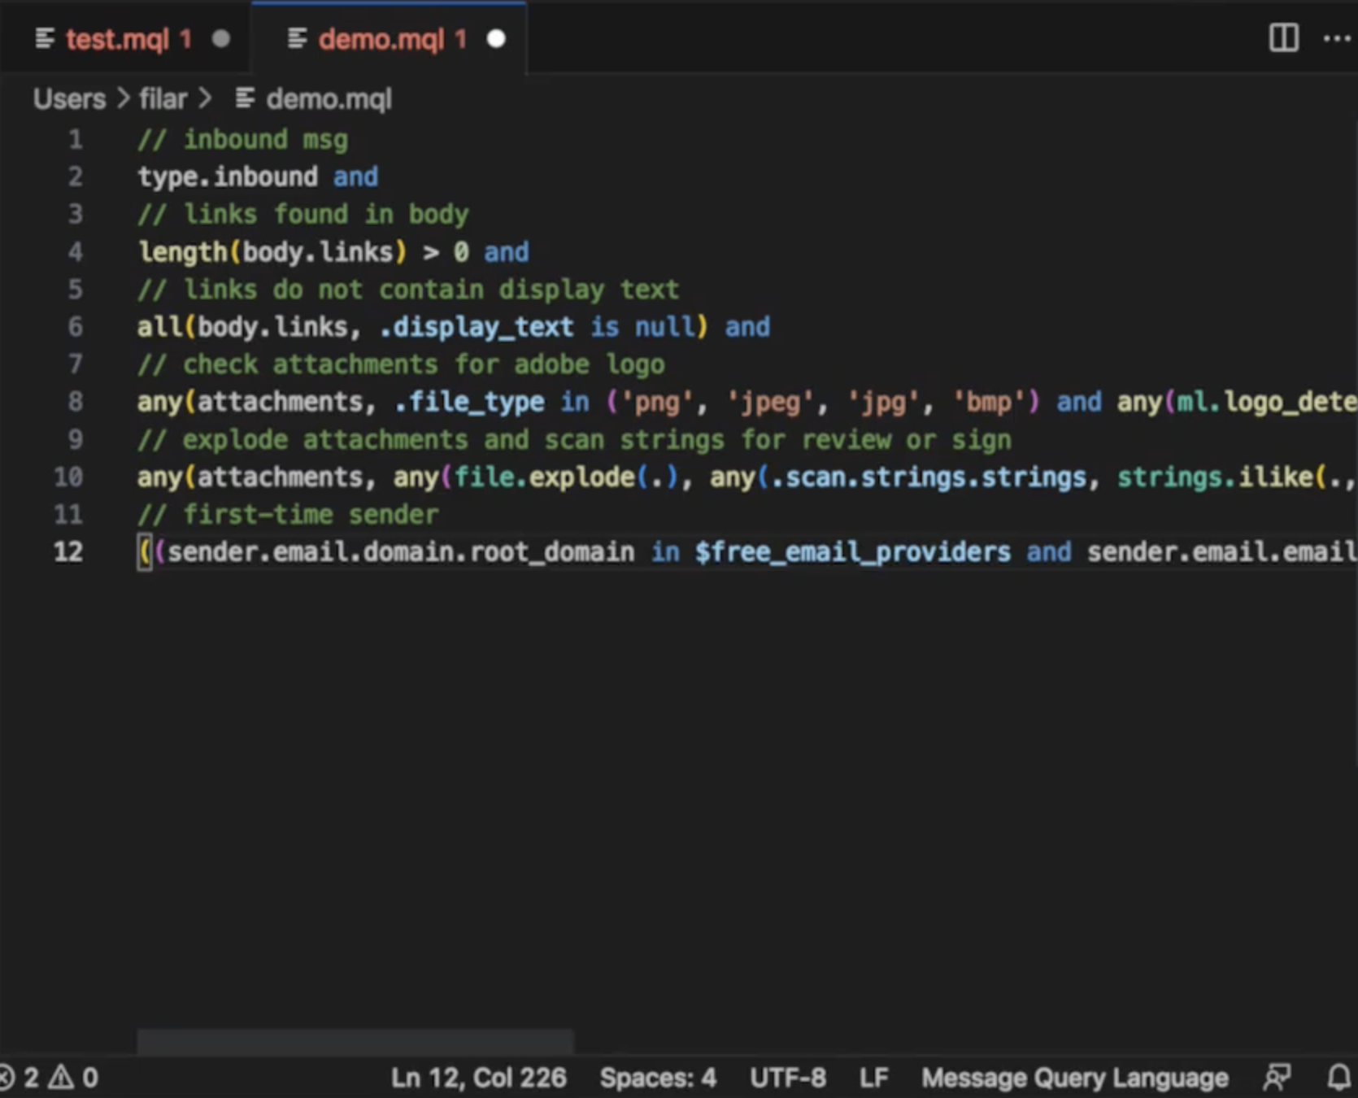Image resolution: width=1358 pixels, height=1098 pixels.
Task: Click the filar breadcrumb folder
Action: [x=163, y=99]
